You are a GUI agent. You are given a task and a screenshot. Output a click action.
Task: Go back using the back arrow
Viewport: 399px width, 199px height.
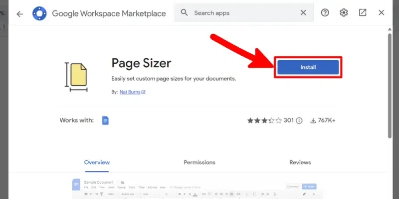tap(19, 14)
